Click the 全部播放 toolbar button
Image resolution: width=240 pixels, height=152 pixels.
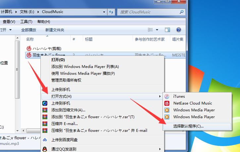28,30
